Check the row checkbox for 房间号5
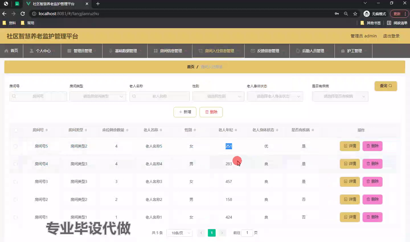This screenshot has height=242, width=410. (x=15, y=146)
